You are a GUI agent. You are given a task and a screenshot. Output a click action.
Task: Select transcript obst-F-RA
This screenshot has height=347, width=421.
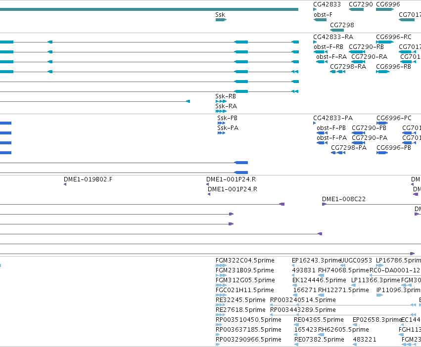coord(331,57)
